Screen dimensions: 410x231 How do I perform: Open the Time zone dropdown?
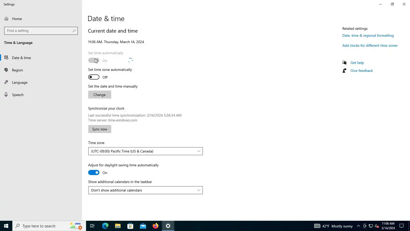(146, 151)
